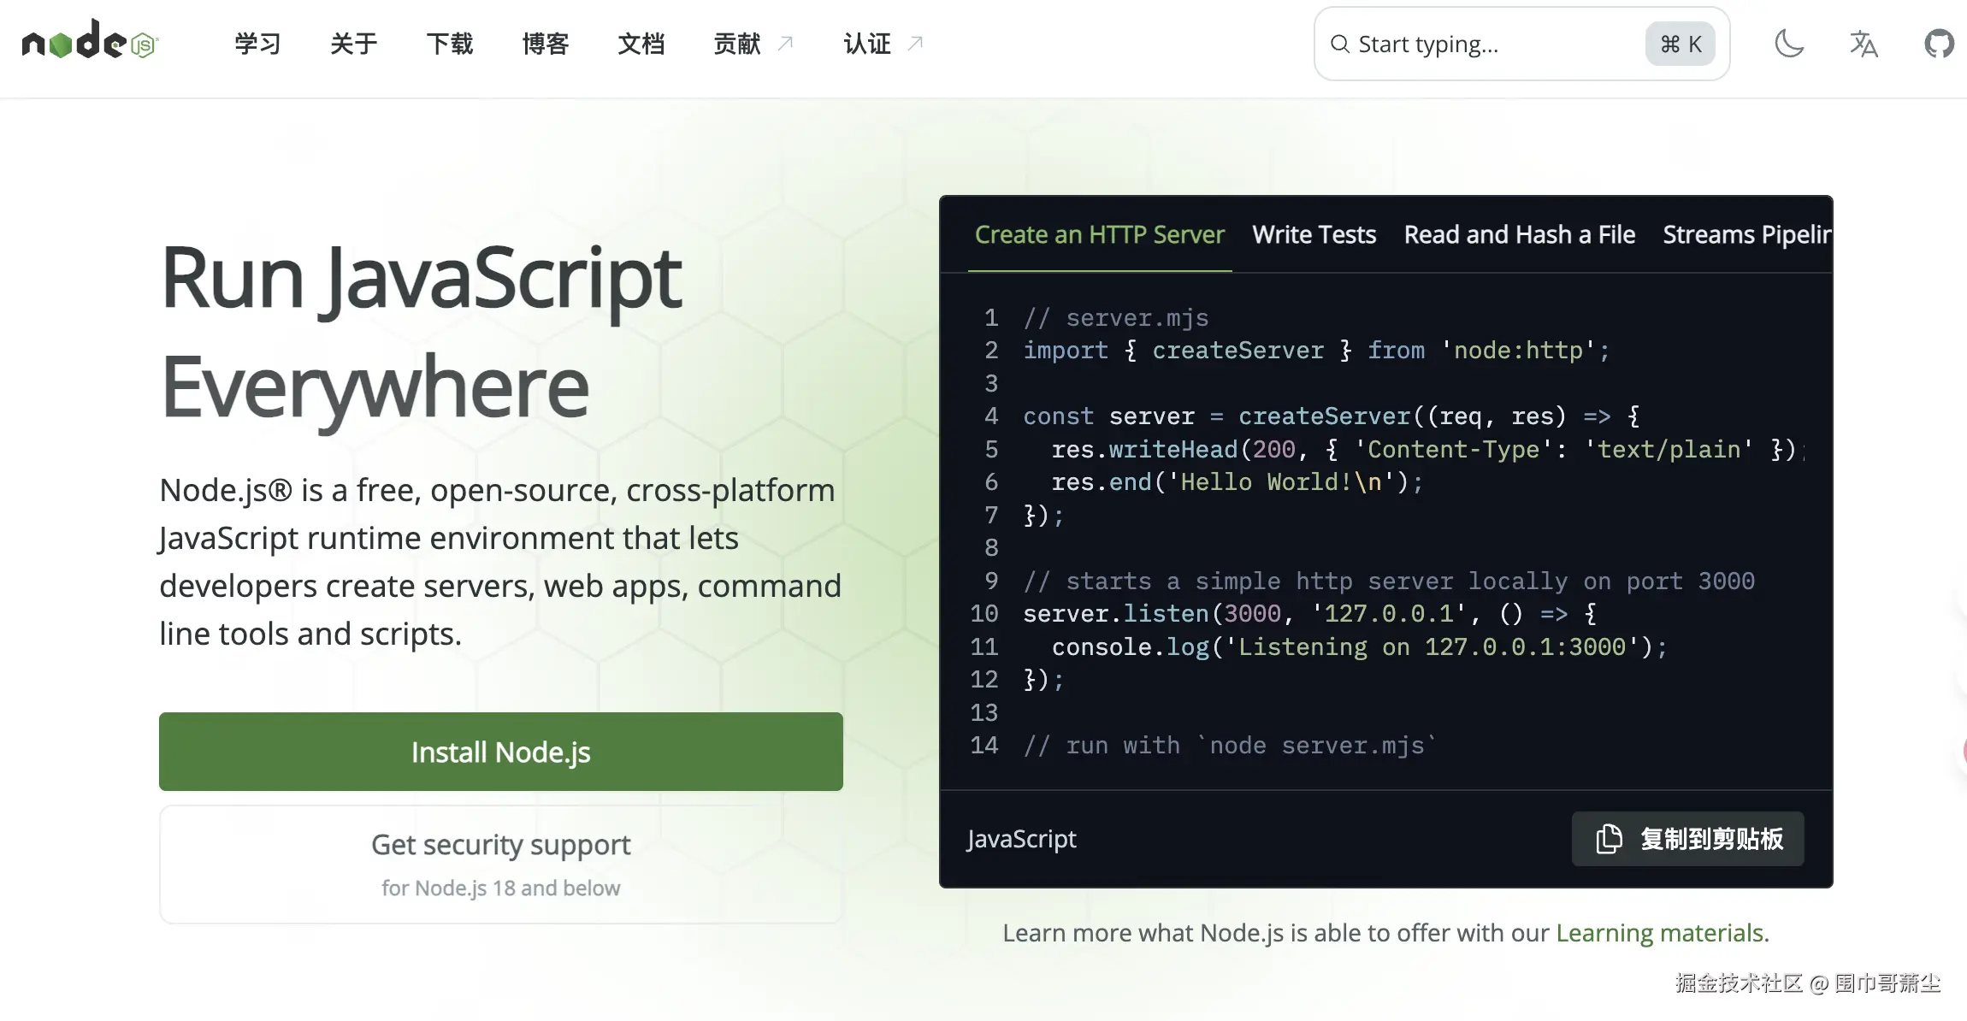Toggle dark mode moon icon
Viewport: 1967px width, 1021px height.
pos(1789,44)
